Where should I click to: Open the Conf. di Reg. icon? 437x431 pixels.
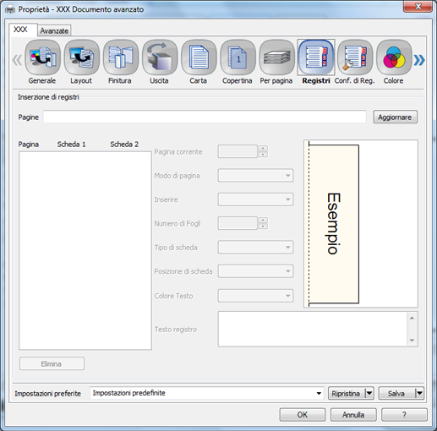tap(355, 57)
